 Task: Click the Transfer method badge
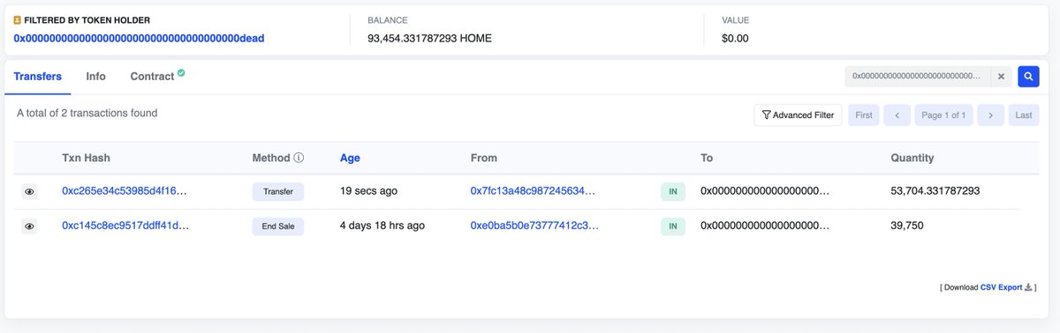[x=278, y=191]
